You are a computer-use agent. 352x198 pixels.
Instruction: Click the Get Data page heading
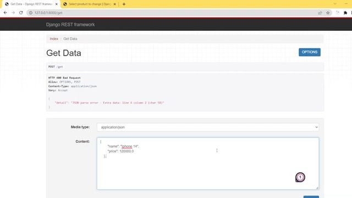point(64,53)
